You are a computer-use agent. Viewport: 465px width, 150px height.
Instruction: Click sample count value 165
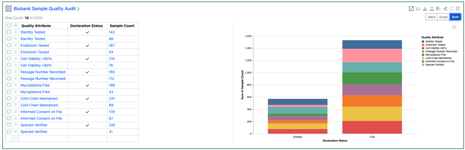tap(112, 72)
